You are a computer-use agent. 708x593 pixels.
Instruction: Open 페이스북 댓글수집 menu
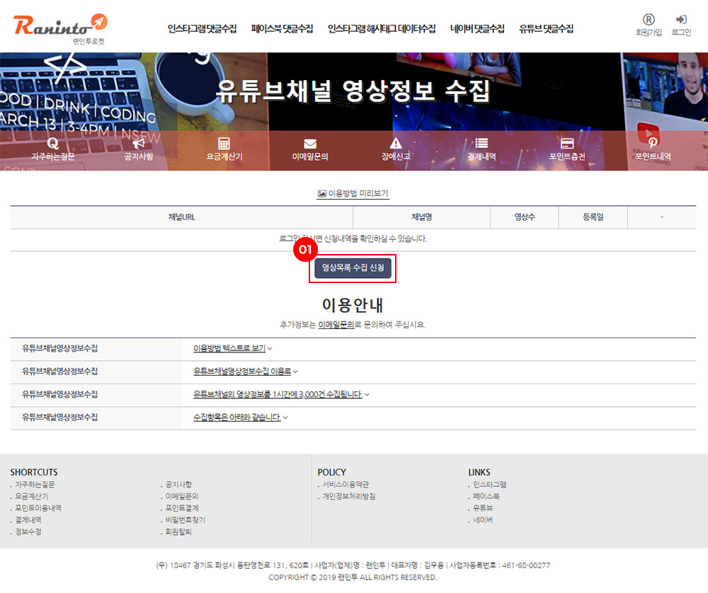(282, 29)
